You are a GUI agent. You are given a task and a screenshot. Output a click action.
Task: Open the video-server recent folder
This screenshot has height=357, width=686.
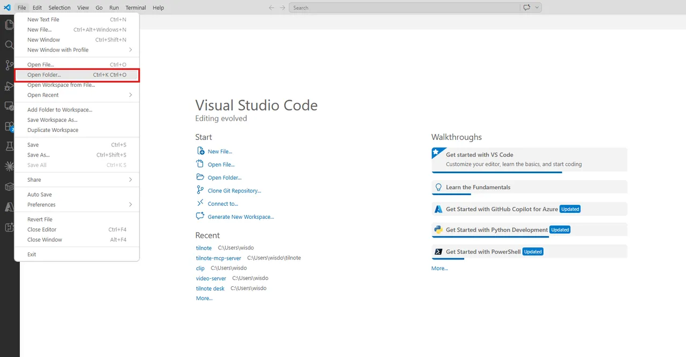[x=211, y=278]
